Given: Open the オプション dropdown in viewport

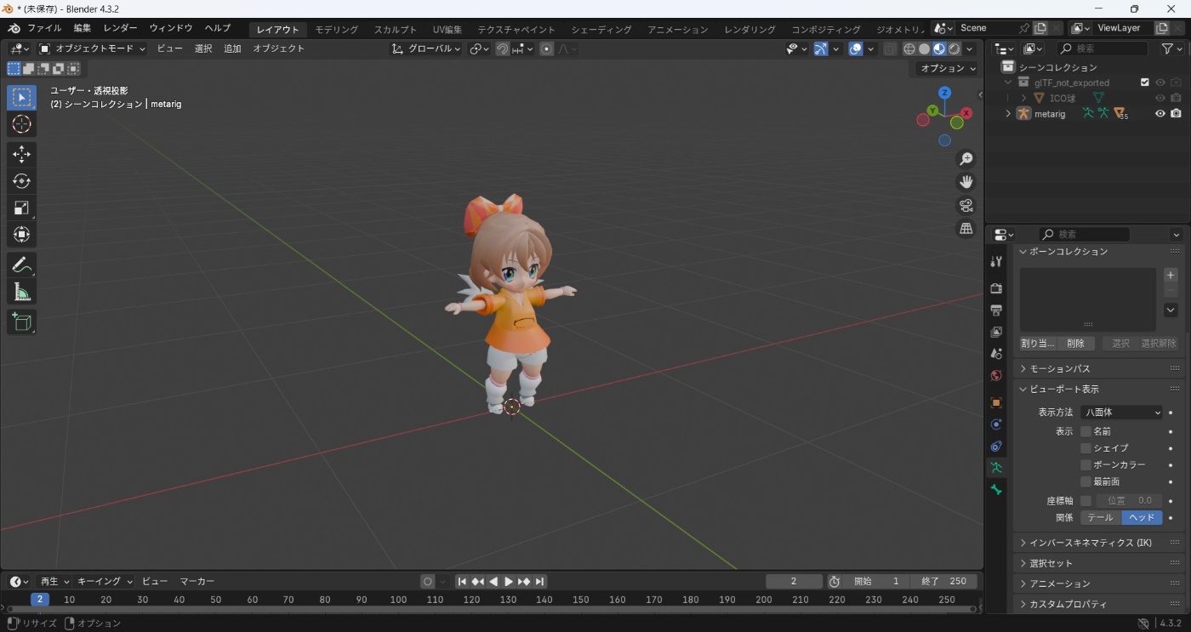Looking at the screenshot, I should click(x=948, y=68).
